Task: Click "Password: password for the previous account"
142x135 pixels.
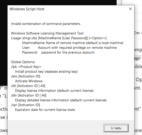Action: click(x=58, y=53)
